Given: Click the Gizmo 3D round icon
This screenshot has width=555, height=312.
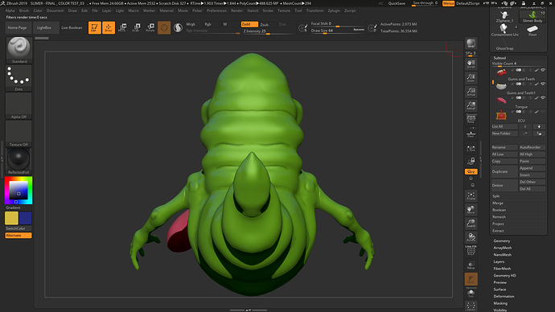Looking at the screenshot, I should (x=164, y=27).
